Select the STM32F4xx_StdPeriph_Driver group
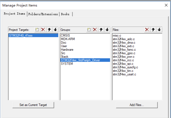The height and width of the screenshot is (118, 171). click(x=85, y=60)
